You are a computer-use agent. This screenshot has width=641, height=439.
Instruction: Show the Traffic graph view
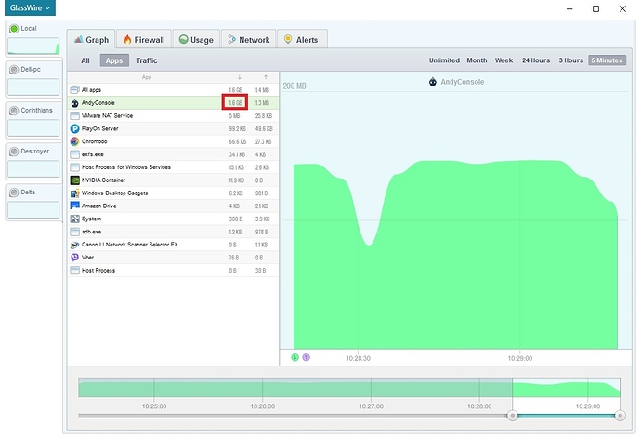[147, 60]
